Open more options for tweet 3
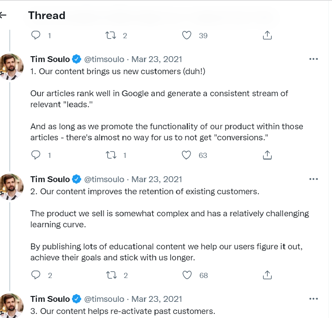This screenshot has height=318, width=332. [313, 299]
